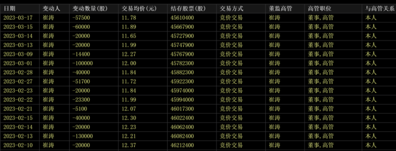Click the 交易方式 column header
The height and width of the screenshot is (151, 396).
[x=241, y=9]
